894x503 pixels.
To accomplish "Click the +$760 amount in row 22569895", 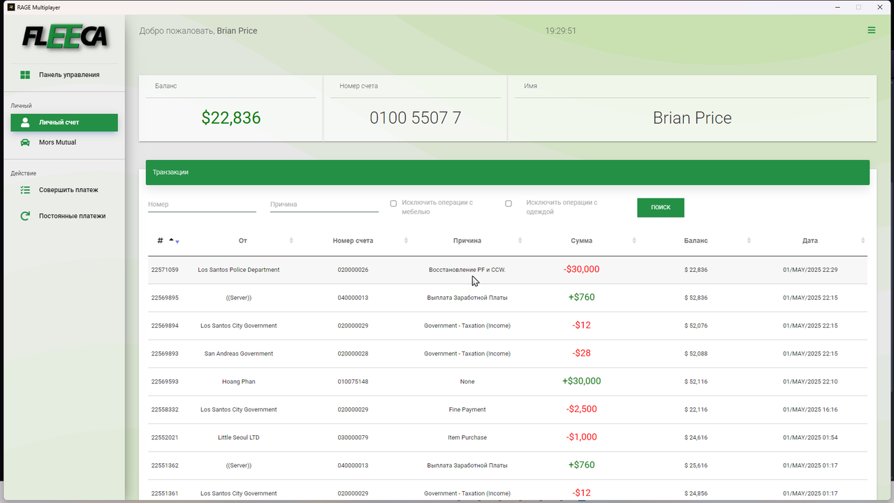I will pos(581,298).
